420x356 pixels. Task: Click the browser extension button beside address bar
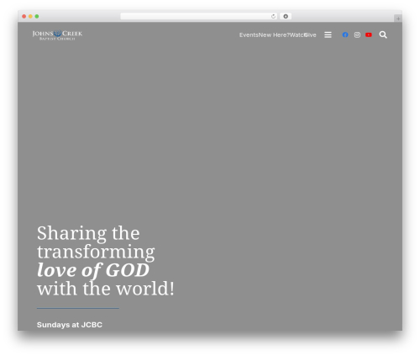click(x=286, y=16)
